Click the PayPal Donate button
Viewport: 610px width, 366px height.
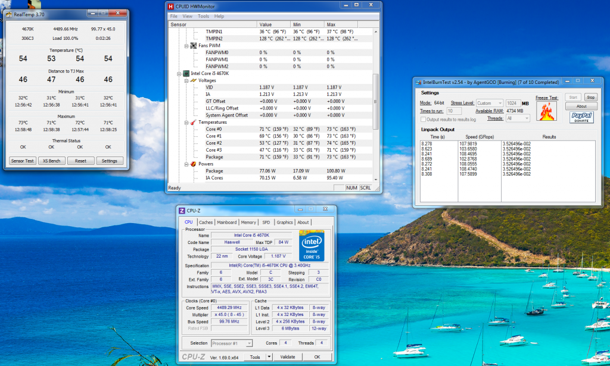pyautogui.click(x=581, y=117)
